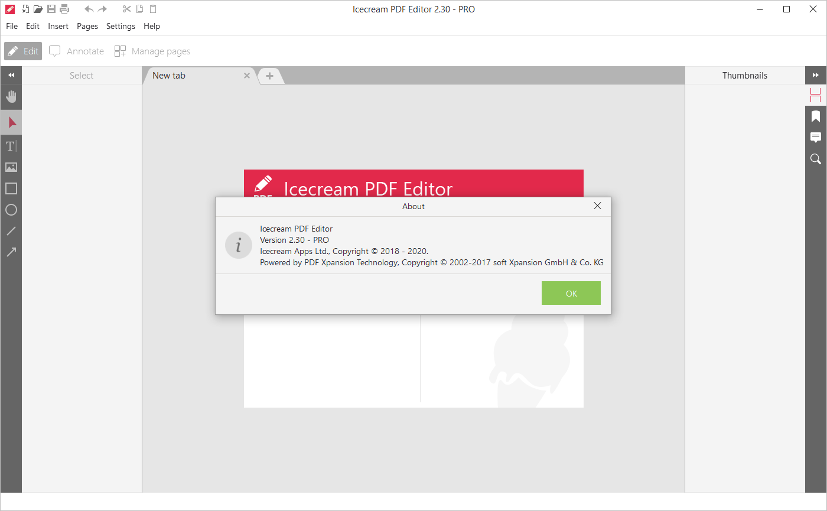The height and width of the screenshot is (511, 827).
Task: Click the Copy icon in title bar
Action: (x=140, y=9)
